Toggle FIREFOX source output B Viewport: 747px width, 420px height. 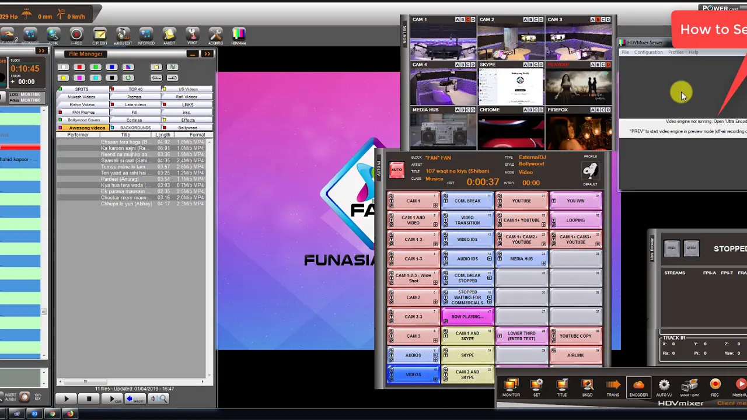599,110
